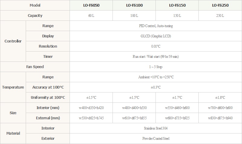Select the LO-FS100 model header cell

[x=134, y=5]
